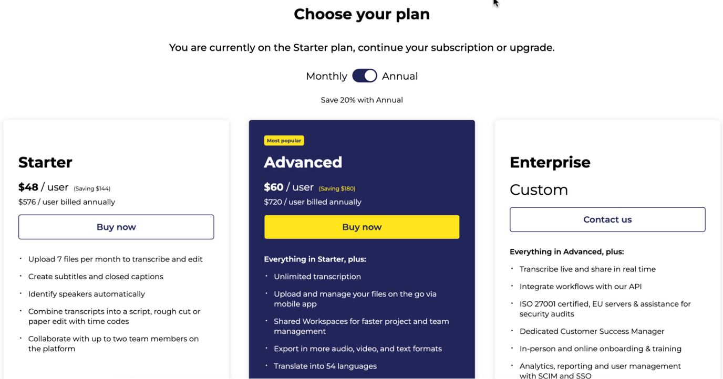
Task: Click the Unlimited transcription feature item
Action: [317, 276]
